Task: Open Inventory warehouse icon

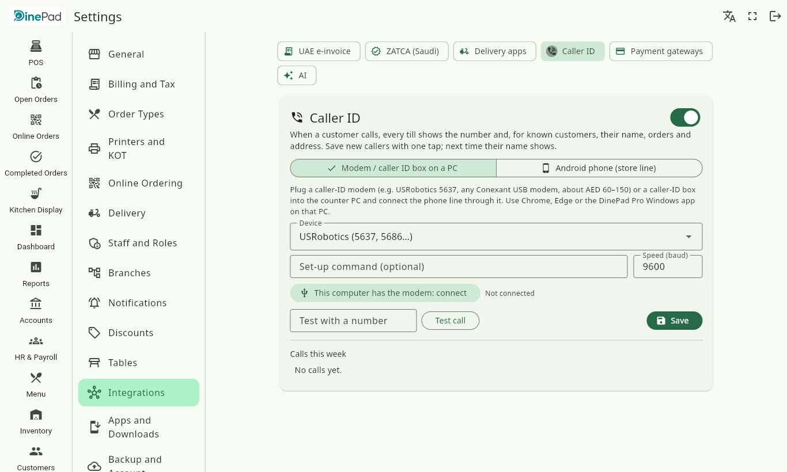Action: pyautogui.click(x=36, y=414)
